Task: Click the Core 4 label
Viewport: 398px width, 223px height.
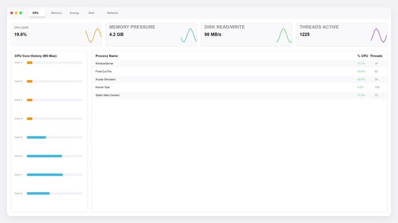Action: click(18, 119)
